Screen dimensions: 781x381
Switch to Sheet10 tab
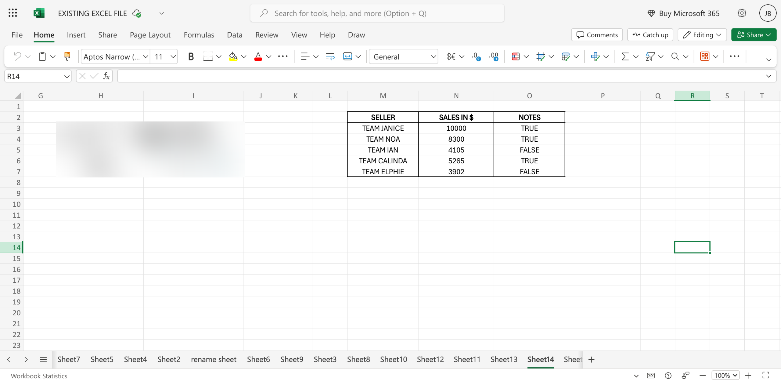pos(393,359)
